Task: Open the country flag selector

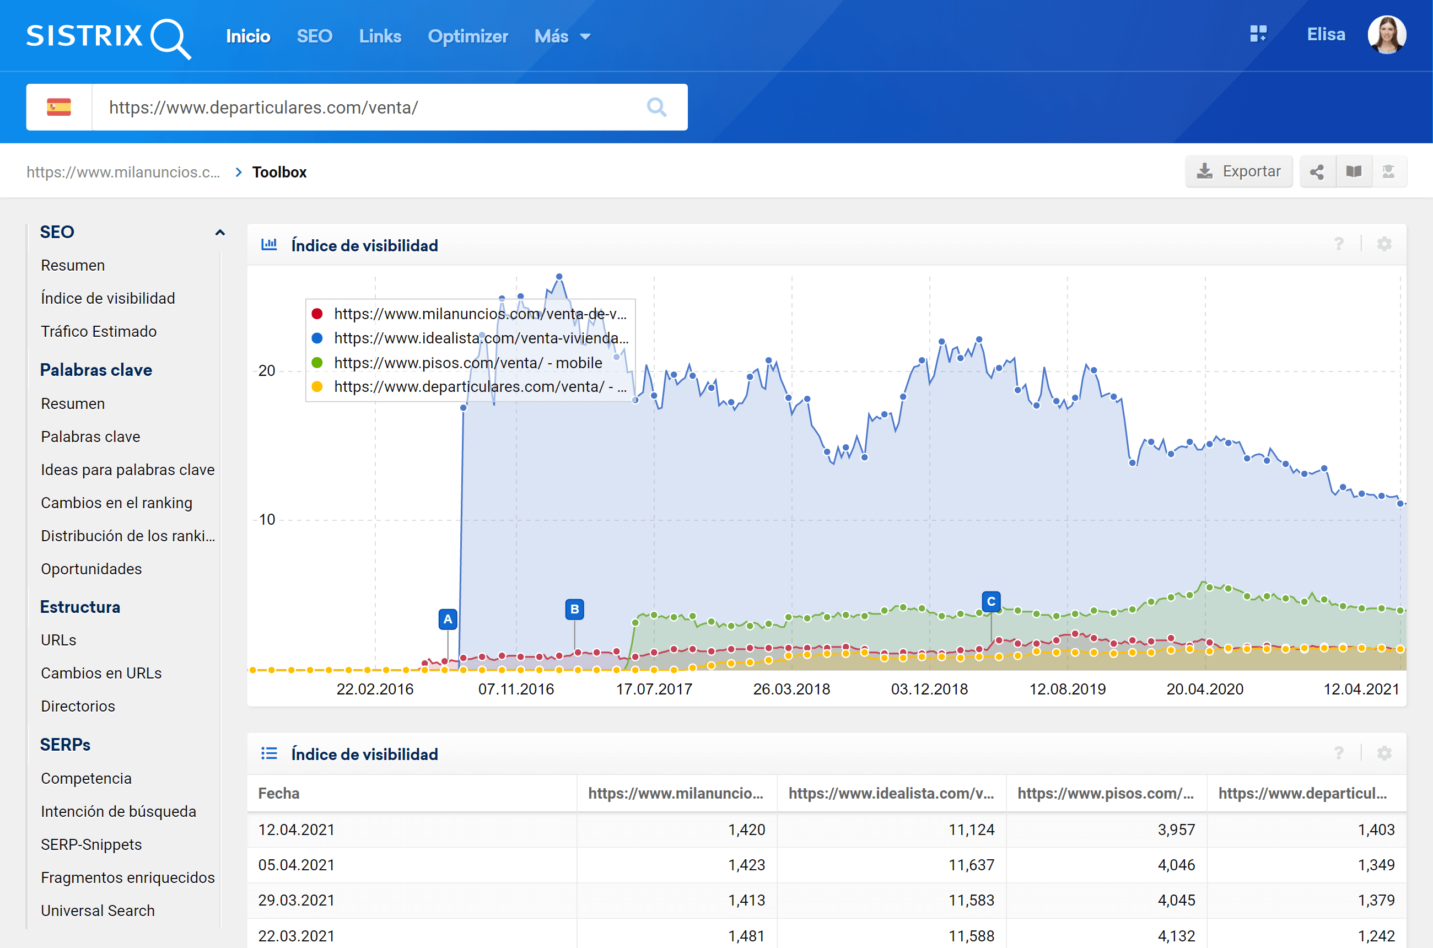Action: 58,107
